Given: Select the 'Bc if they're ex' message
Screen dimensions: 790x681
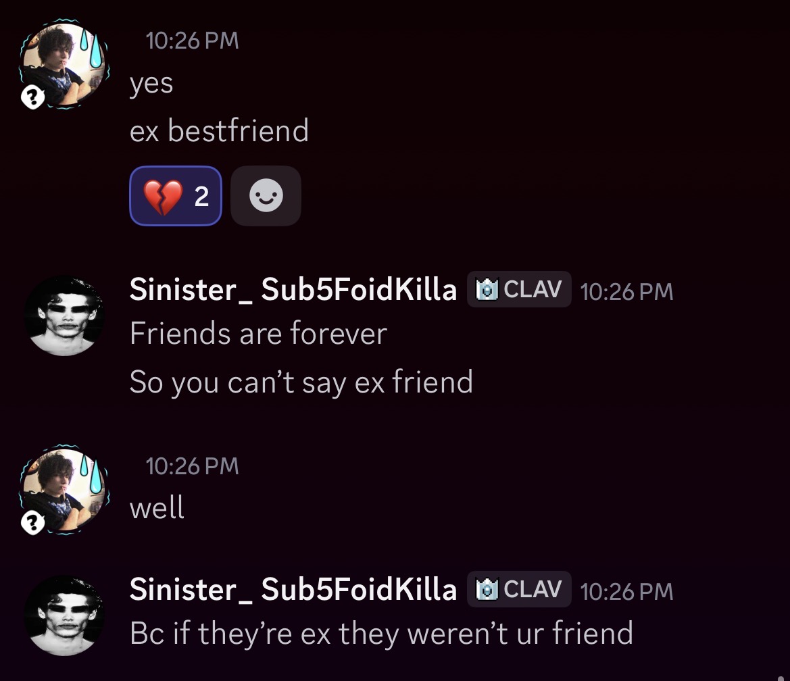Looking at the screenshot, I should click(x=381, y=634).
